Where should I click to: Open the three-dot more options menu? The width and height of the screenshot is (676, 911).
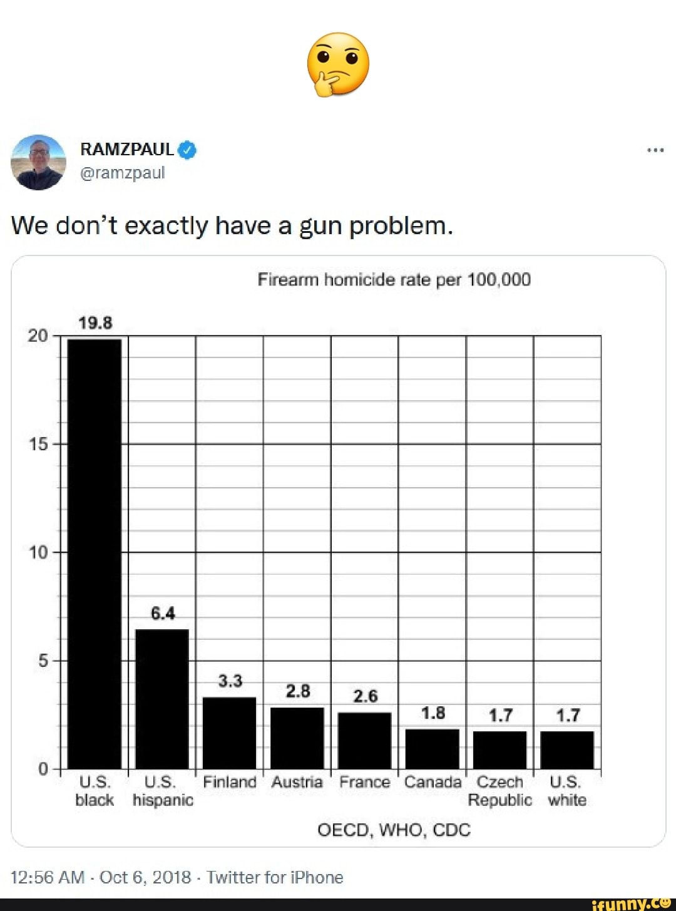click(x=655, y=150)
